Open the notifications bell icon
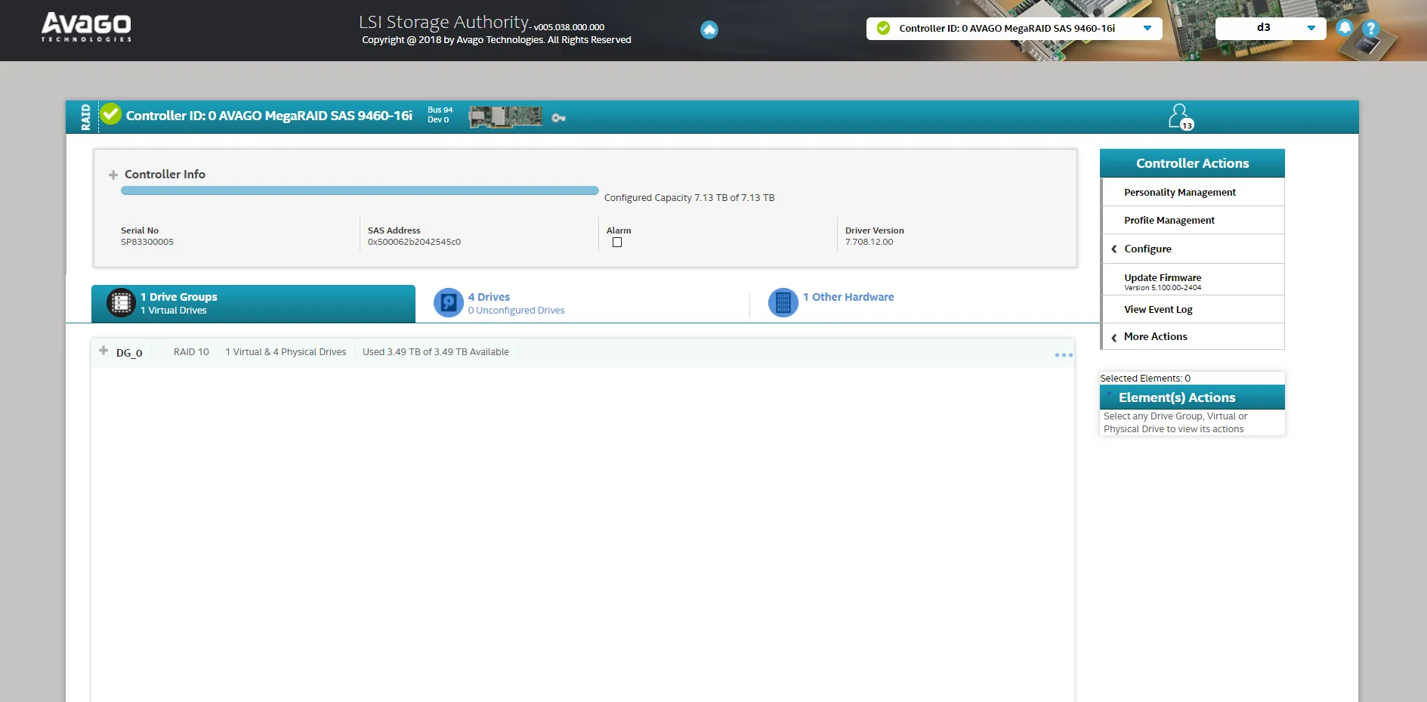The image size is (1427, 702). [x=1344, y=28]
